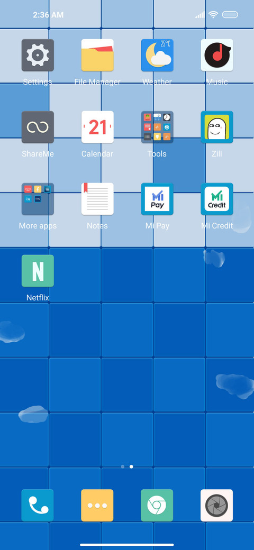
Task: Launch Mi Pay
Action: tap(157, 199)
